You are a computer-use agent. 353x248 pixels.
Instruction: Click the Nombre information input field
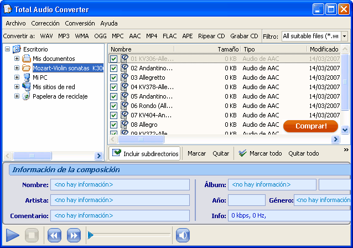click(120, 185)
